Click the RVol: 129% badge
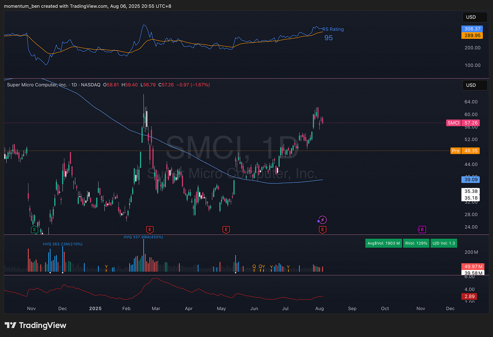 click(416, 243)
